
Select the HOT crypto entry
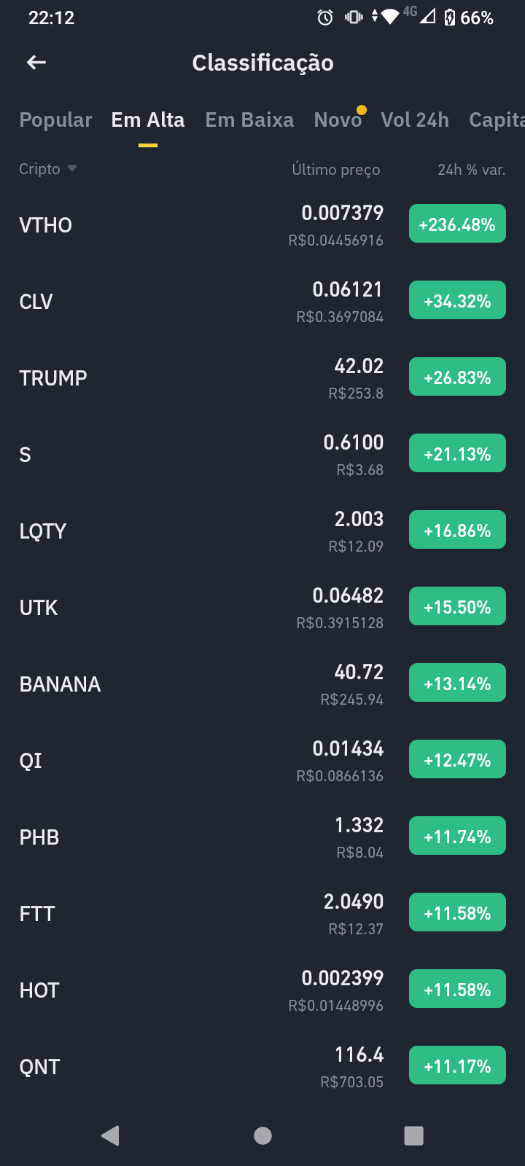[262, 990]
